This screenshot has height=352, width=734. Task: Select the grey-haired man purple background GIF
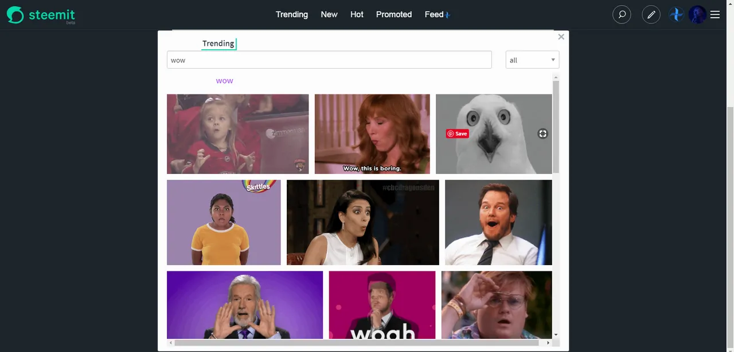click(245, 305)
